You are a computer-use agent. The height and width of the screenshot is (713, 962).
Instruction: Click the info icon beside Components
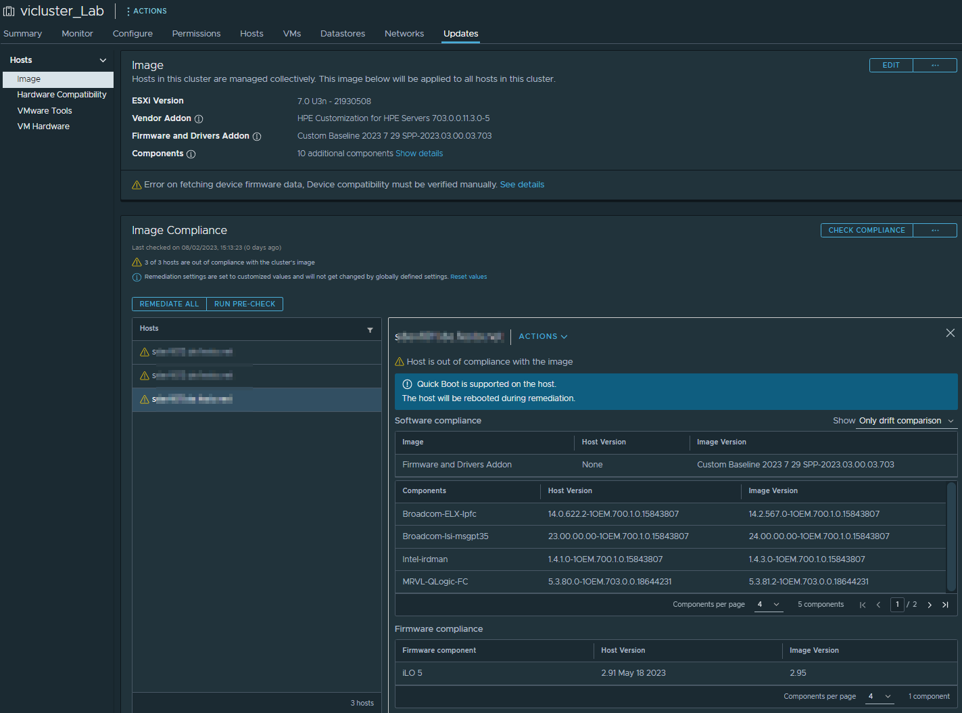(x=191, y=154)
